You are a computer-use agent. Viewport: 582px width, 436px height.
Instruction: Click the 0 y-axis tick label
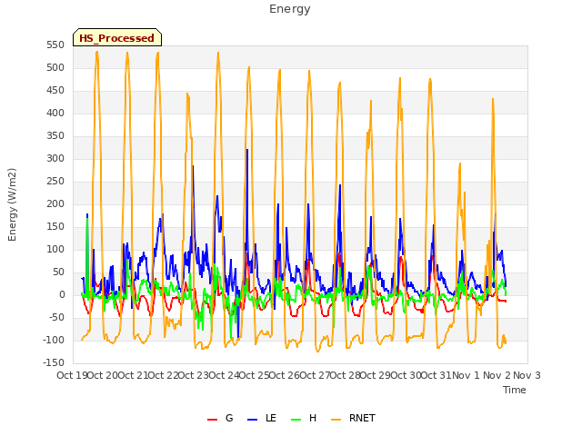click(62, 295)
